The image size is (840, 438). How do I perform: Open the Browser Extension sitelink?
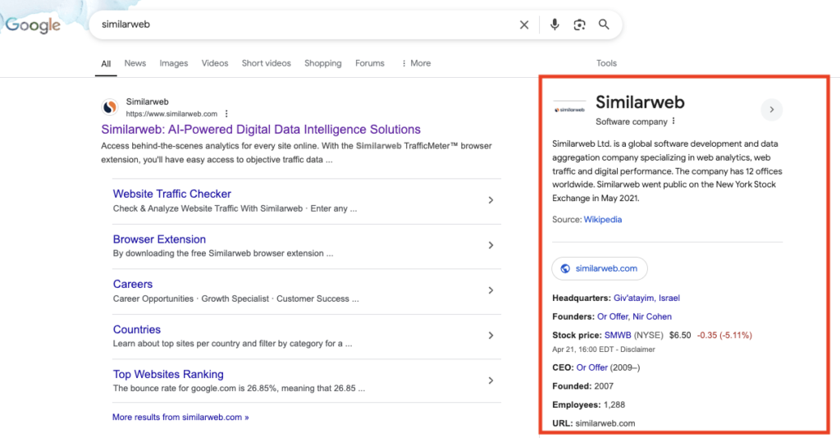click(159, 240)
